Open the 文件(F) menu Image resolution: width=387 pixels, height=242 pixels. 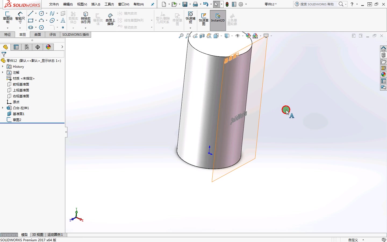point(54,4)
